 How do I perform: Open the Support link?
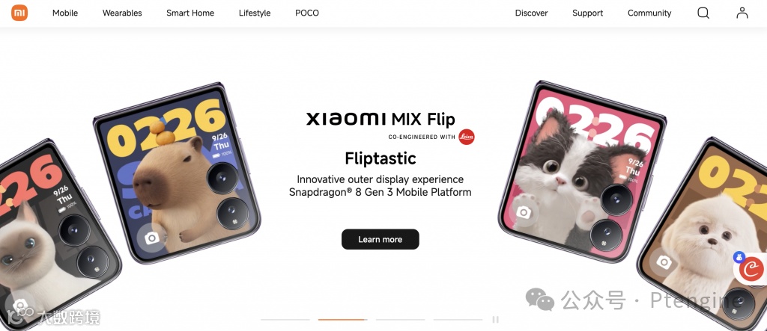click(x=587, y=13)
